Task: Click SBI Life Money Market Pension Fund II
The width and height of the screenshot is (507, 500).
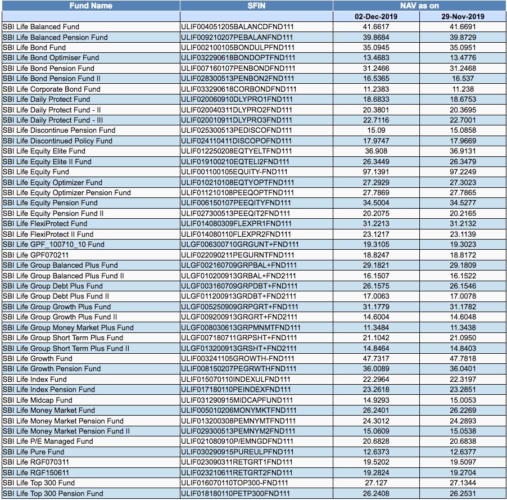Action: [x=66, y=431]
